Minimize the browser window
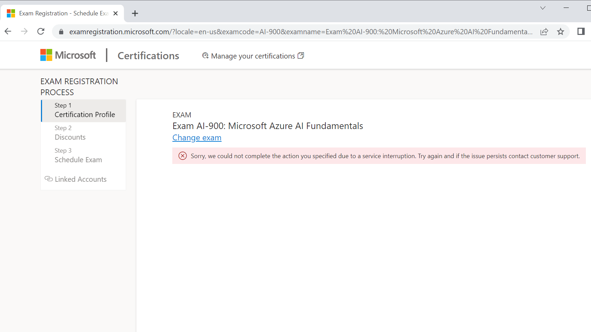The width and height of the screenshot is (591, 332). (x=566, y=8)
